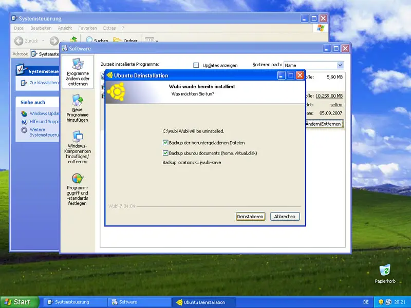This screenshot has width=411, height=308.
Task: Click the 5,90 MB size value
Action: pos(334,77)
